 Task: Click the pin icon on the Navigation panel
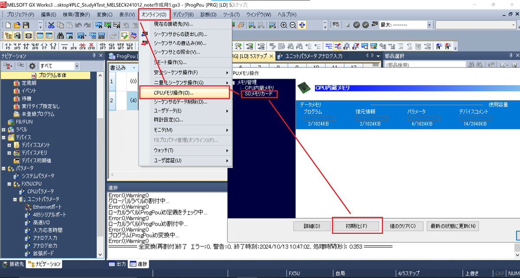(x=94, y=56)
